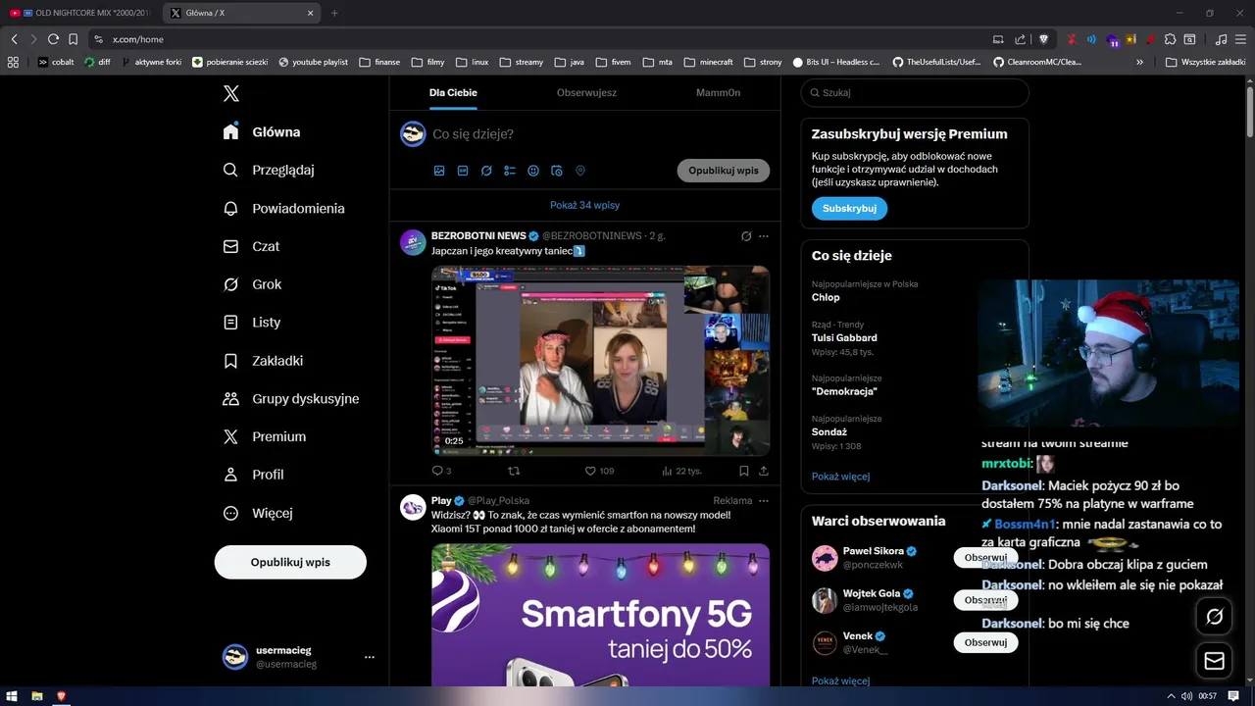
Task: Open Powiadomienia in the sidebar
Action: (284, 208)
